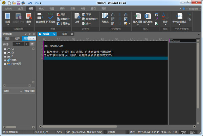
Task: Sort by 修改日期 column header
Action: tap(29, 91)
